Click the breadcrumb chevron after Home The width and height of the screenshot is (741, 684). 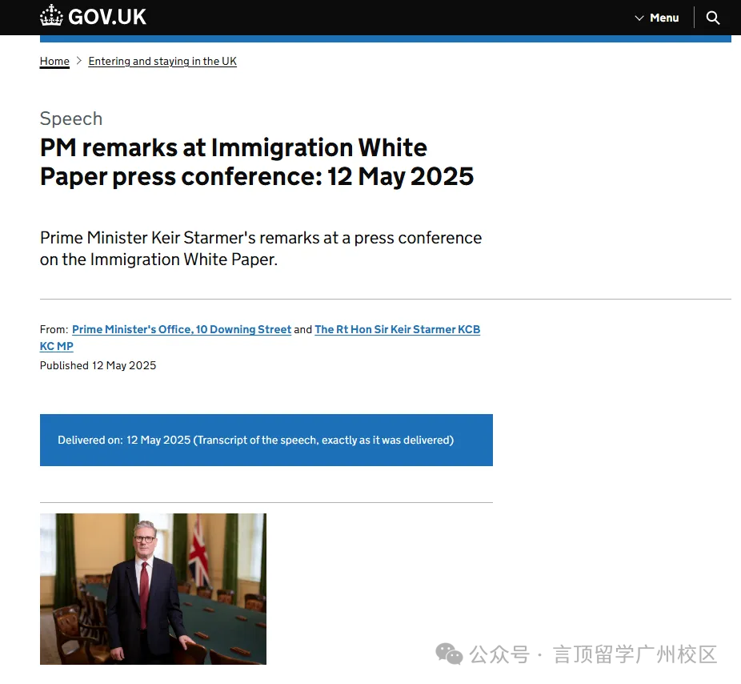click(79, 61)
